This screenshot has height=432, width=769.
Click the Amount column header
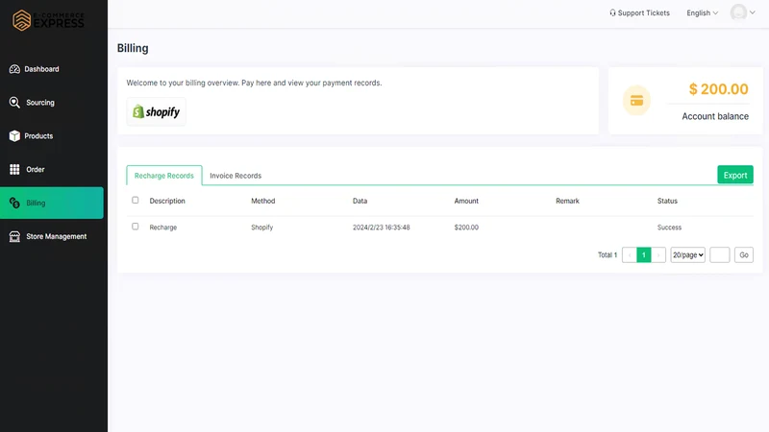[466, 201]
